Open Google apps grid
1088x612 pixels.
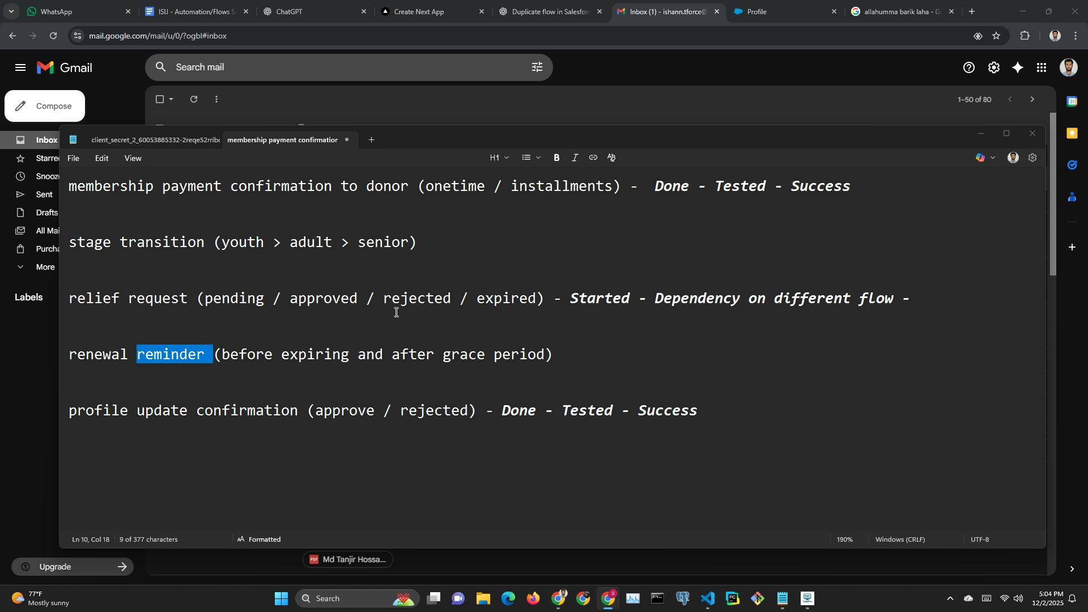(x=1042, y=68)
